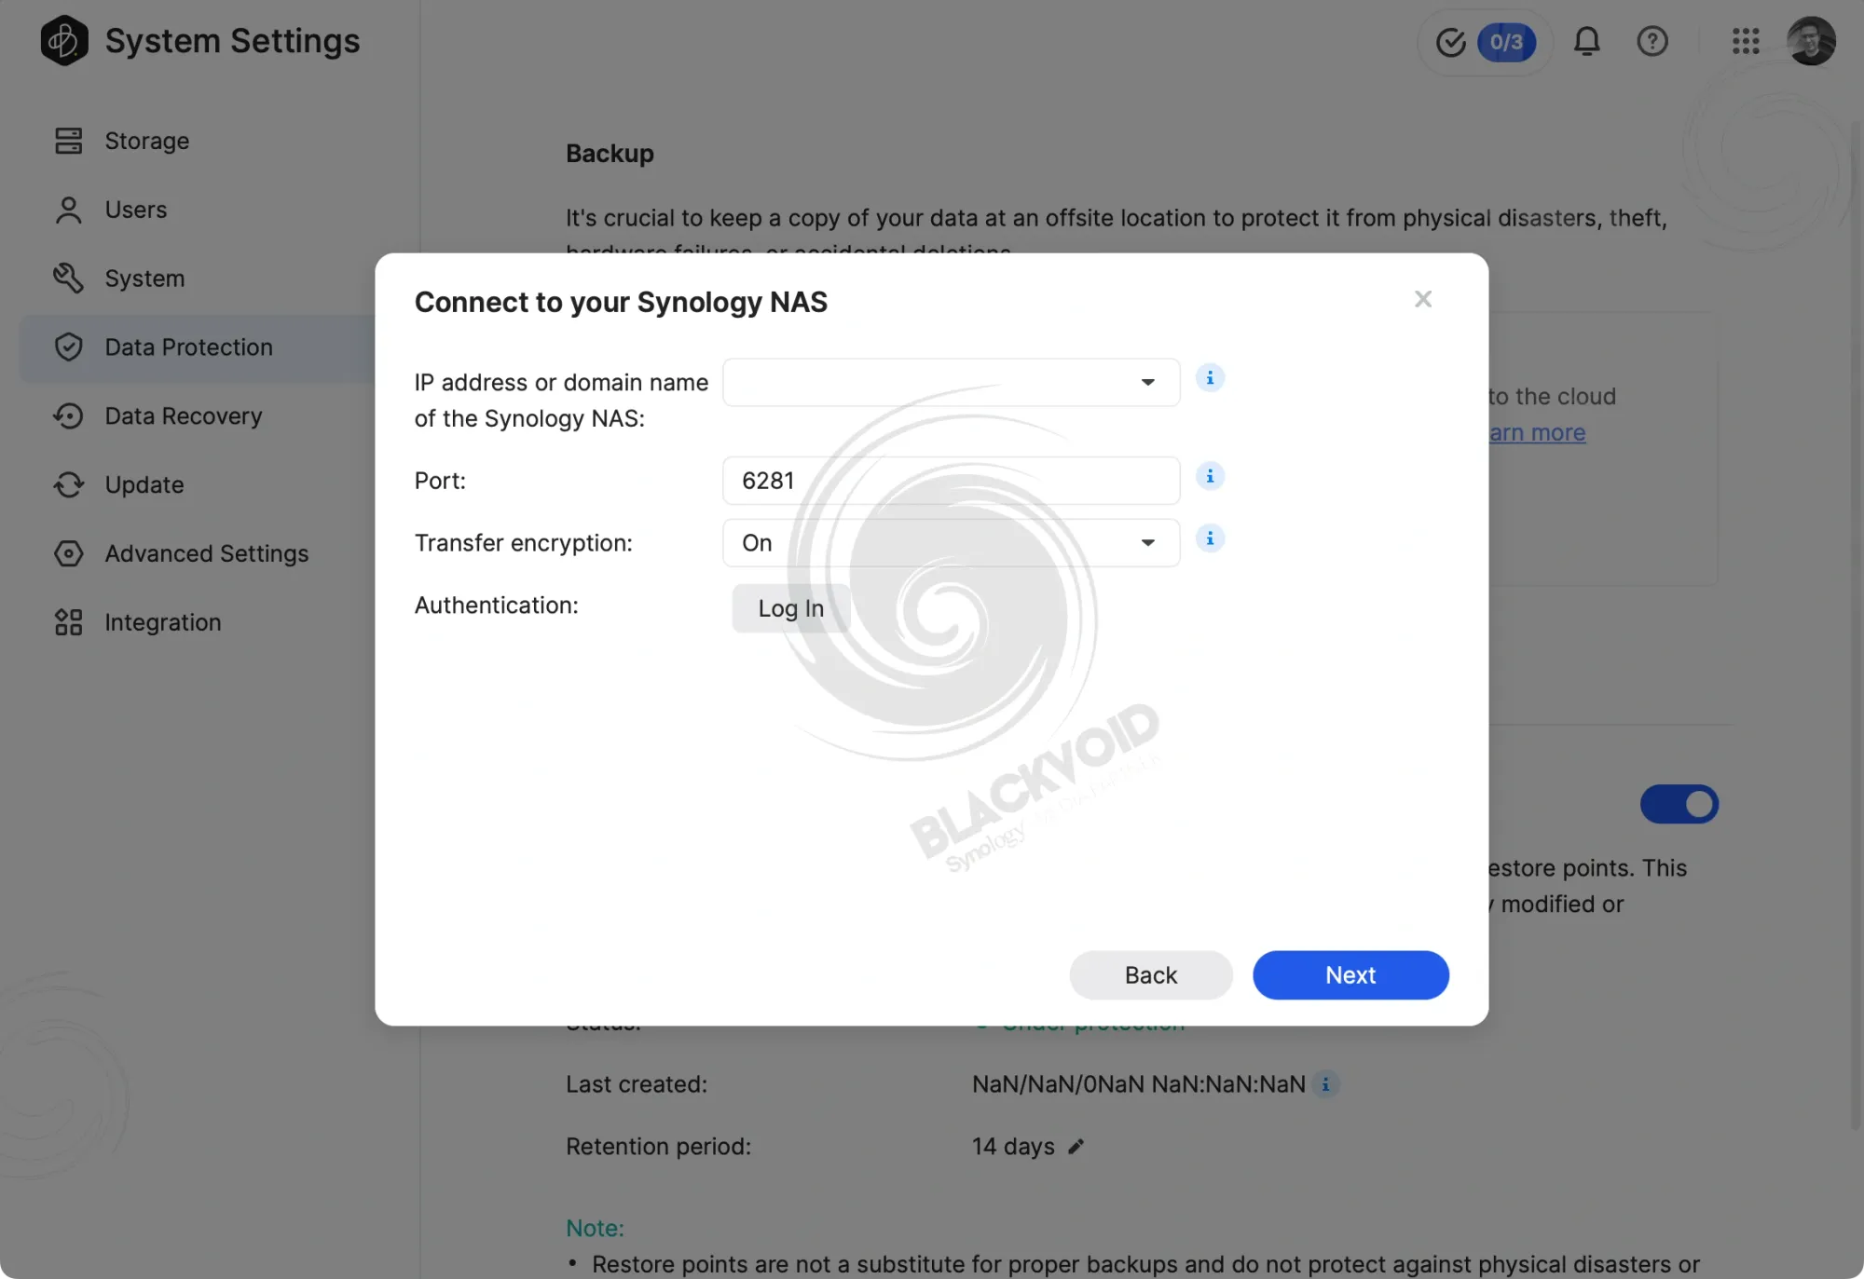Expand the IP address or domain dropdown

pyautogui.click(x=951, y=382)
